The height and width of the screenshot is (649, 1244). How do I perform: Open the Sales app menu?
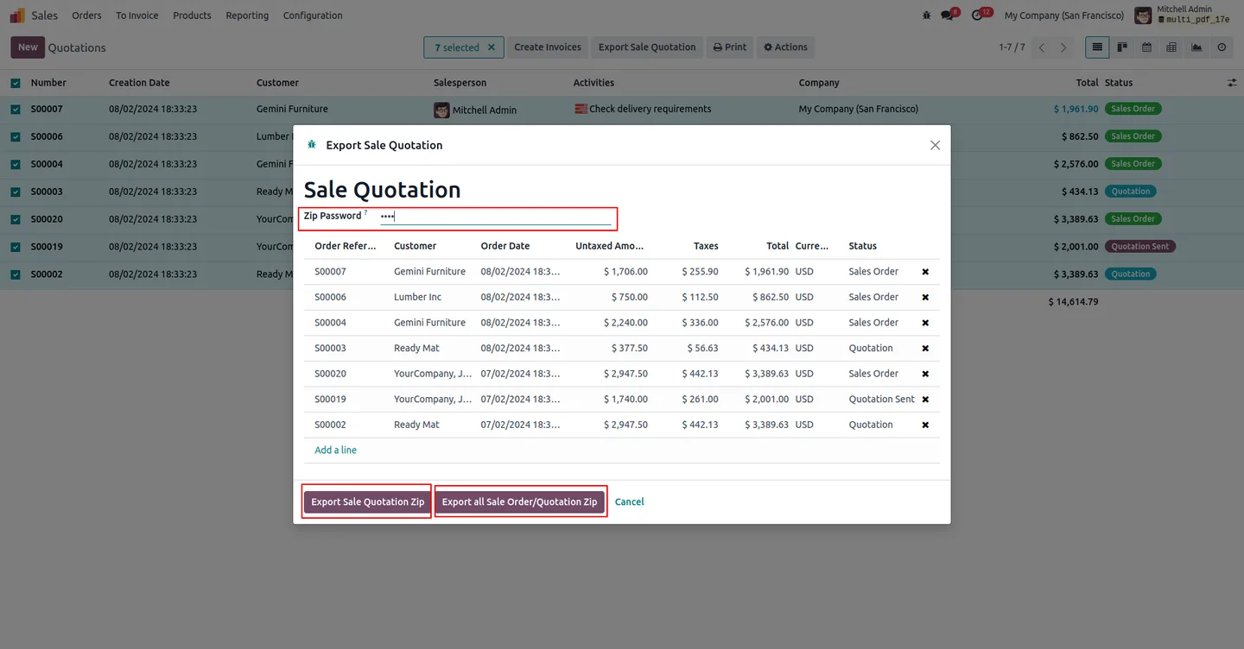point(45,16)
